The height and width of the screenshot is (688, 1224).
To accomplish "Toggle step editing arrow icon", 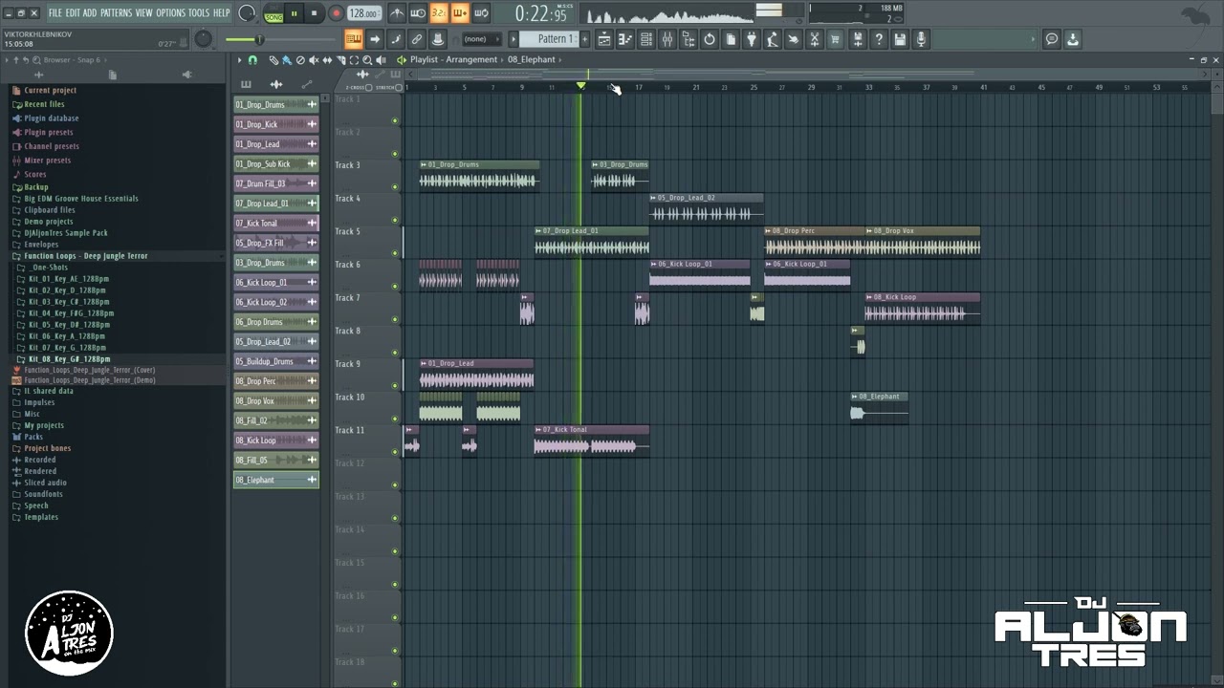I will click(x=375, y=39).
